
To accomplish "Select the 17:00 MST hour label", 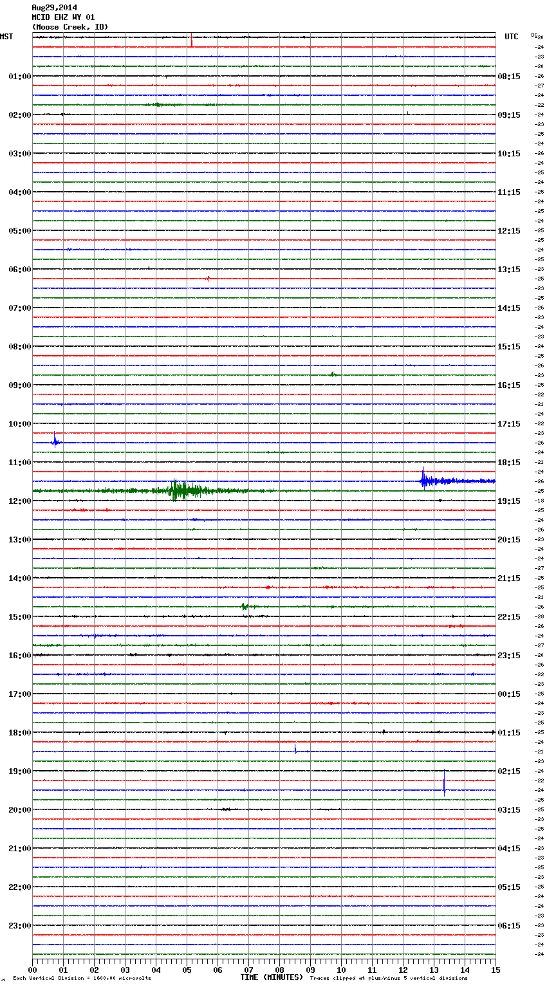I will [x=20, y=694].
